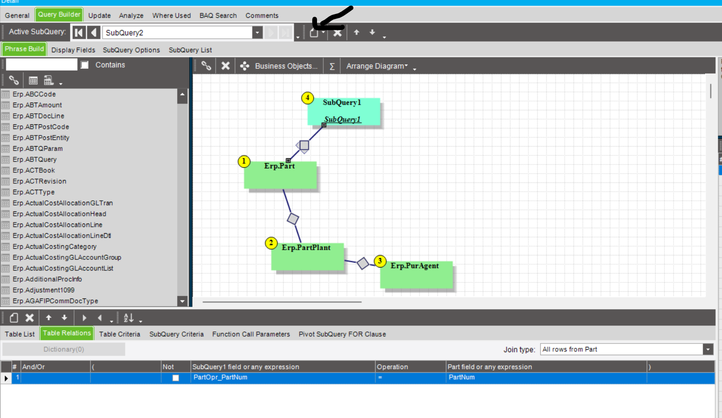722x418 pixels.
Task: Select Erp.ABCCode in the table list
Action: (x=34, y=94)
